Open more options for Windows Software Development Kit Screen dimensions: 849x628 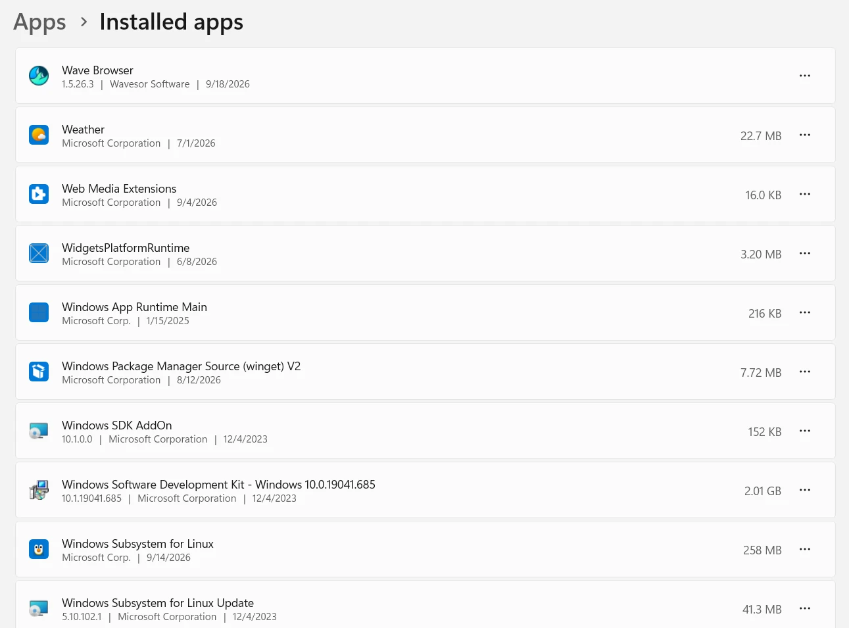click(x=805, y=490)
